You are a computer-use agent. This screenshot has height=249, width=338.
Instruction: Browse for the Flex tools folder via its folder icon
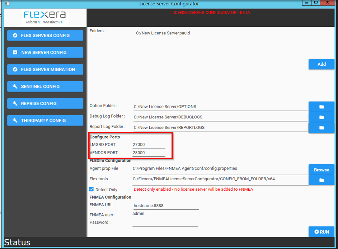pos(321,180)
